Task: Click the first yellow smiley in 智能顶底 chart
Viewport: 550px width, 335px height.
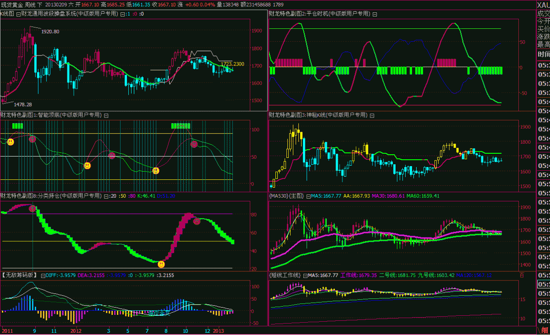Action: tap(10, 142)
